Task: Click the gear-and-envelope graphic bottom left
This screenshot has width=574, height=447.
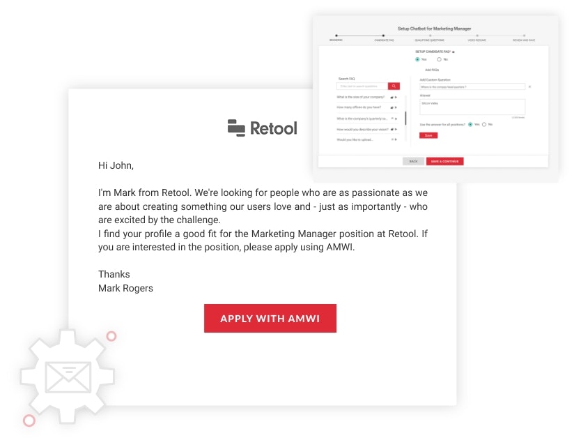Action: coord(66,377)
